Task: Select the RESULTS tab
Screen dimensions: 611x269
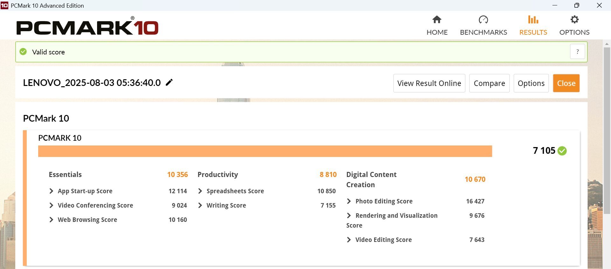Action: (533, 25)
